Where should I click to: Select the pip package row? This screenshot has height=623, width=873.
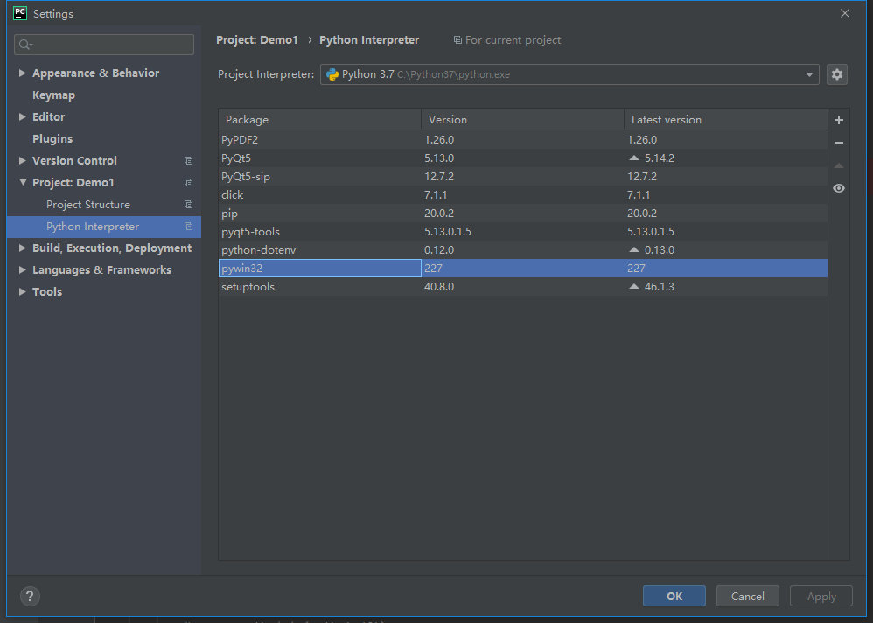click(x=523, y=213)
